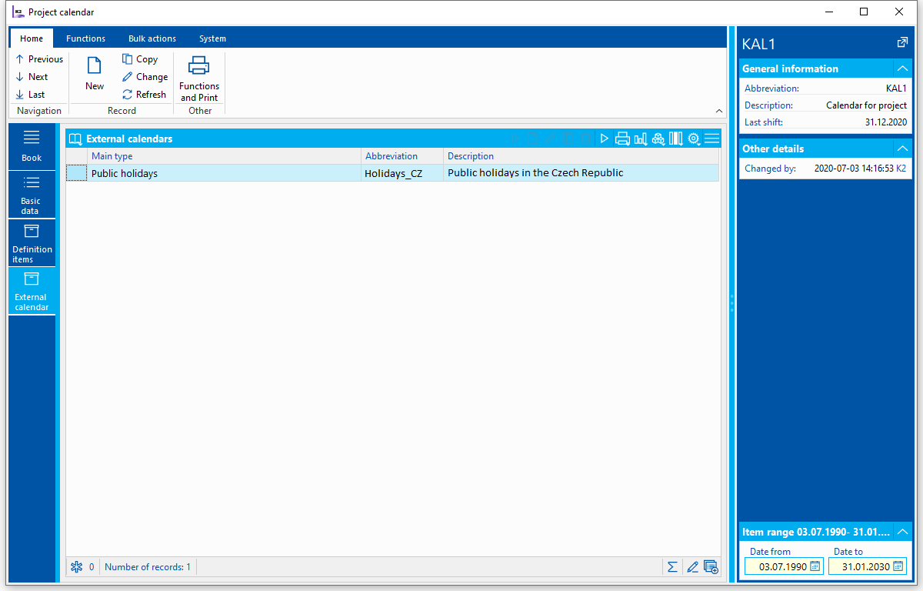Viewport: 923px width, 591px height.
Task: Open the Definition items section
Action: tap(32, 243)
